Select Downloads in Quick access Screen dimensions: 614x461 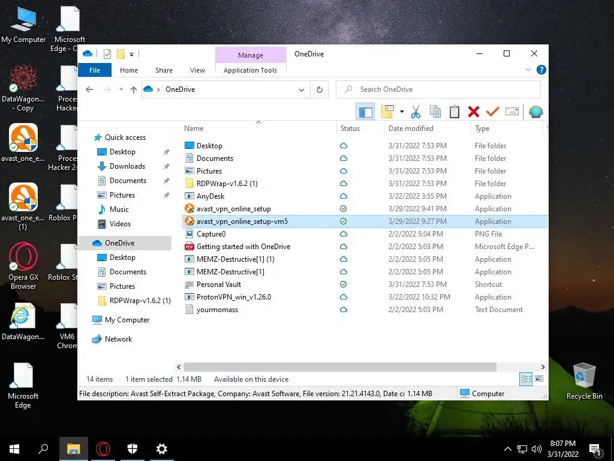coord(127,166)
